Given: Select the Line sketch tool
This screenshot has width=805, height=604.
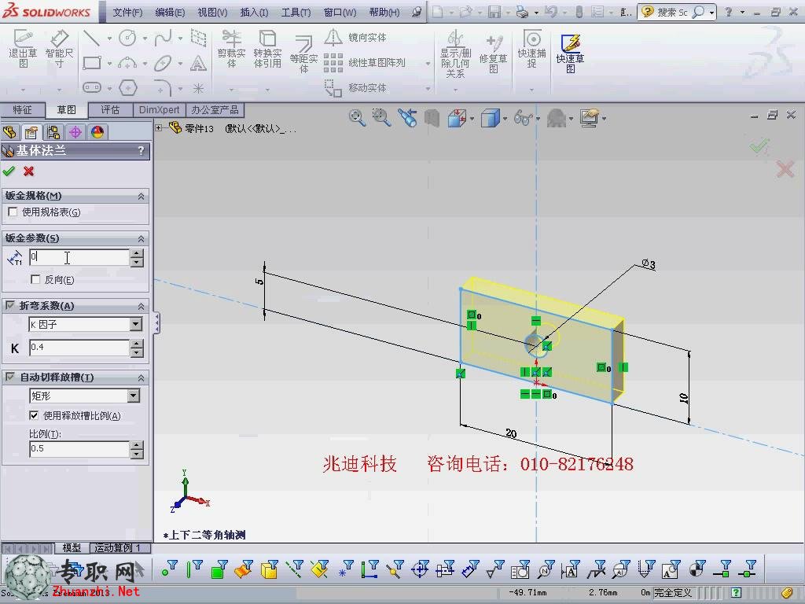Looking at the screenshot, I should tap(91, 38).
